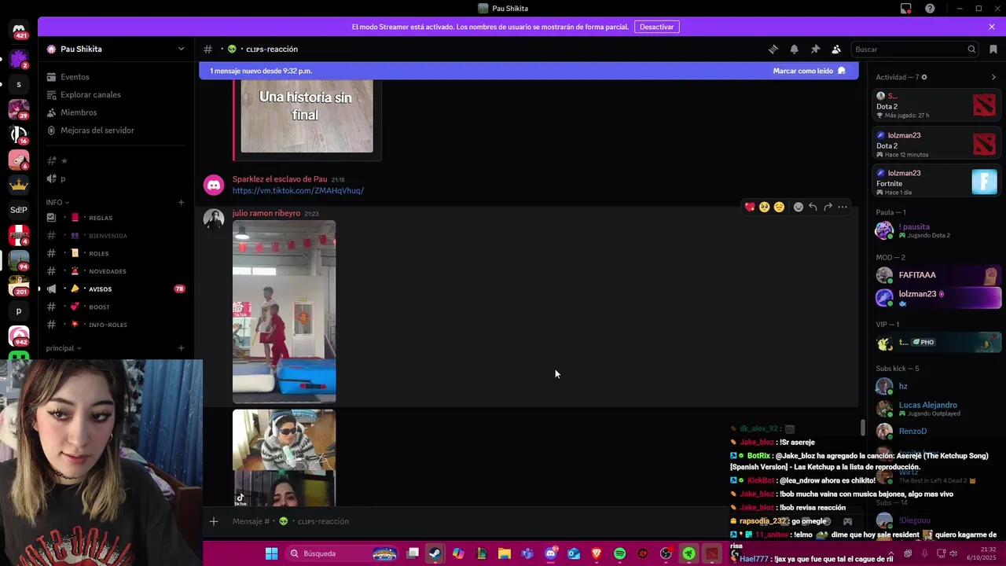The image size is (1006, 566).
Task: Open Windows Start menu
Action: click(271, 553)
